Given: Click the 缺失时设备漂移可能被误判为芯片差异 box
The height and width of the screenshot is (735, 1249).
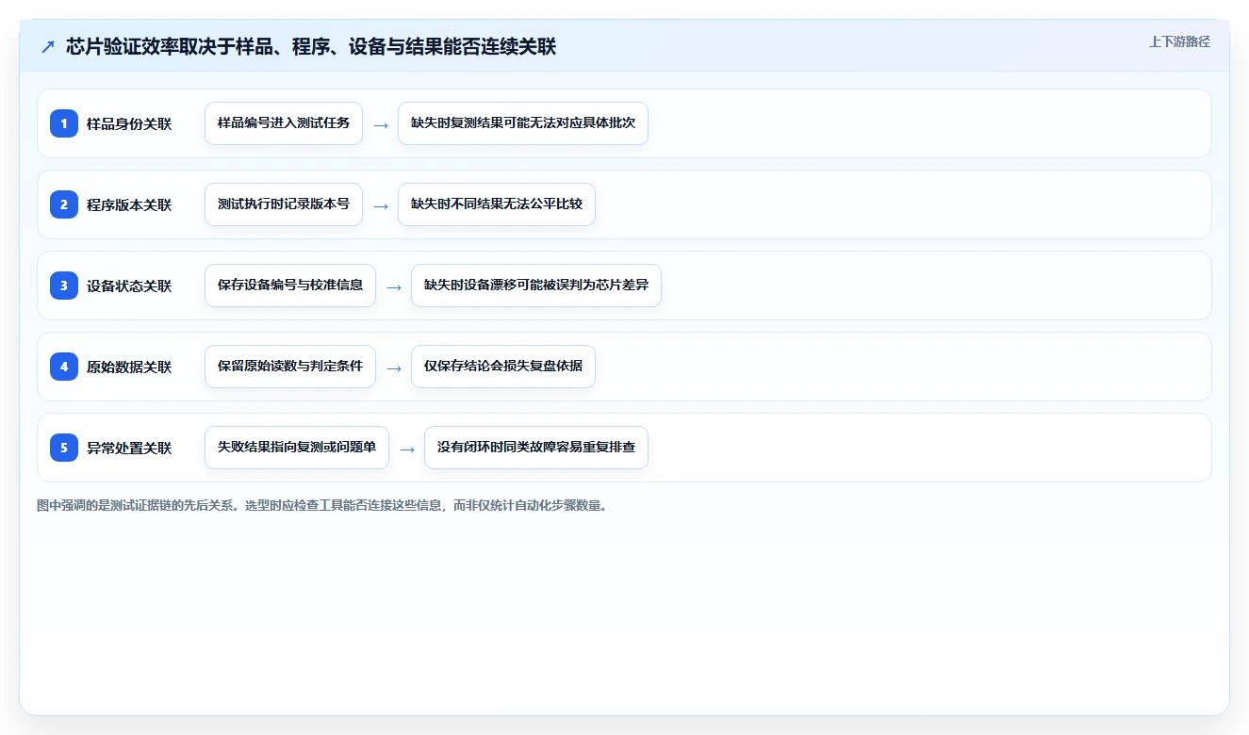Looking at the screenshot, I should click(536, 286).
